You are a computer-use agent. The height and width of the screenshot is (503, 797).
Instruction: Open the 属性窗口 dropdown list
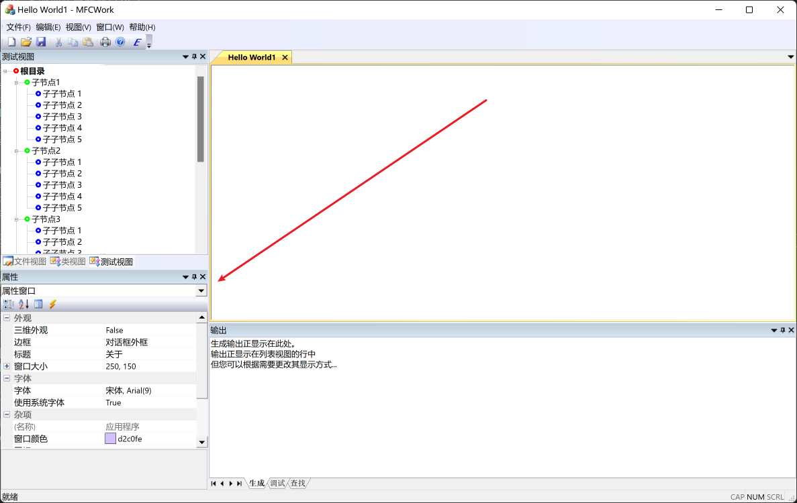[201, 290]
